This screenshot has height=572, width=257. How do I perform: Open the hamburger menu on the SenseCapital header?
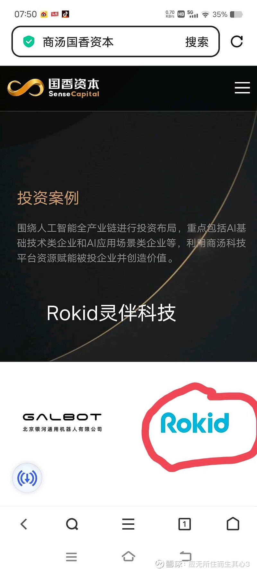click(242, 88)
